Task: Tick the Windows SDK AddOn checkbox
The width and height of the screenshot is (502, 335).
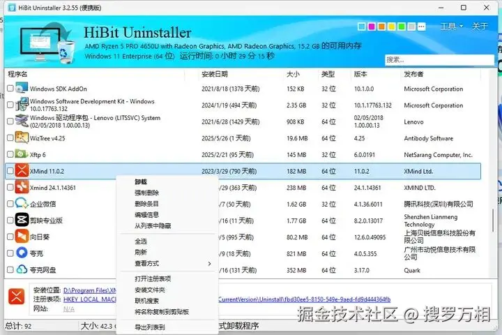Action: 10,88
